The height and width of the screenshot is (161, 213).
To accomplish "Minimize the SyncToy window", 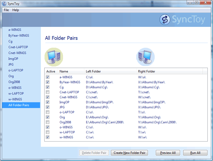I will (190, 2).
